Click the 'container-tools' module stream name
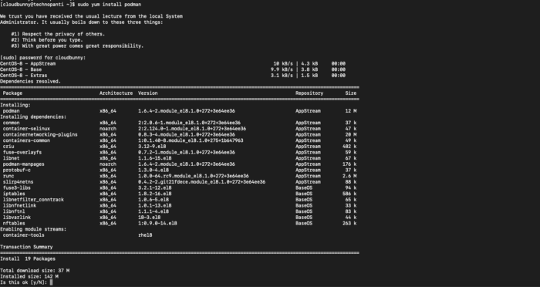 coord(23,235)
